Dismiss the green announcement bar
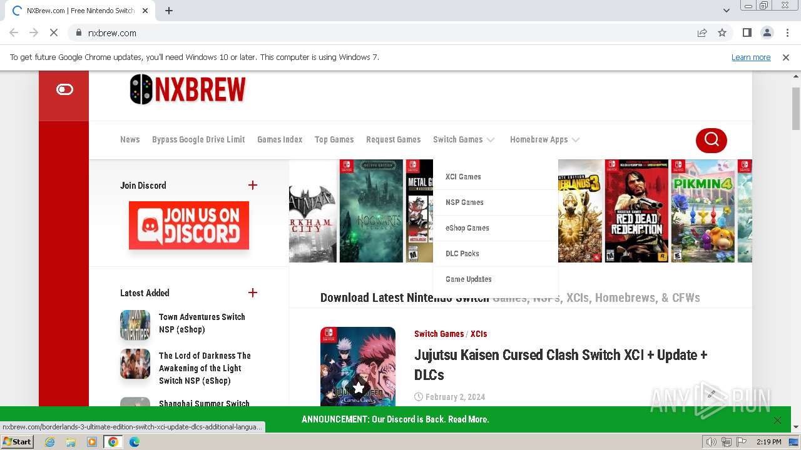The height and width of the screenshot is (450, 801). 777,420
